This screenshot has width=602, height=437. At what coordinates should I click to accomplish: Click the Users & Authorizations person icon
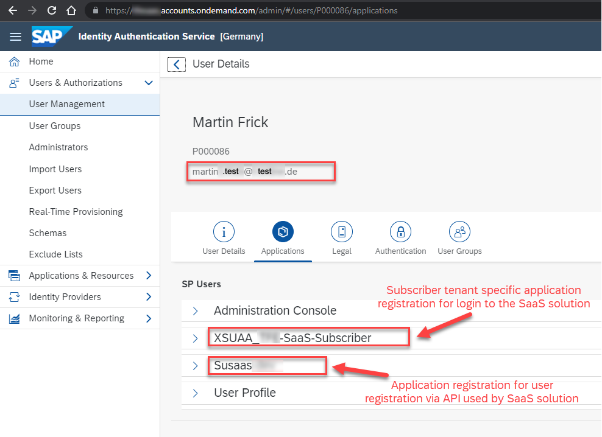click(14, 83)
